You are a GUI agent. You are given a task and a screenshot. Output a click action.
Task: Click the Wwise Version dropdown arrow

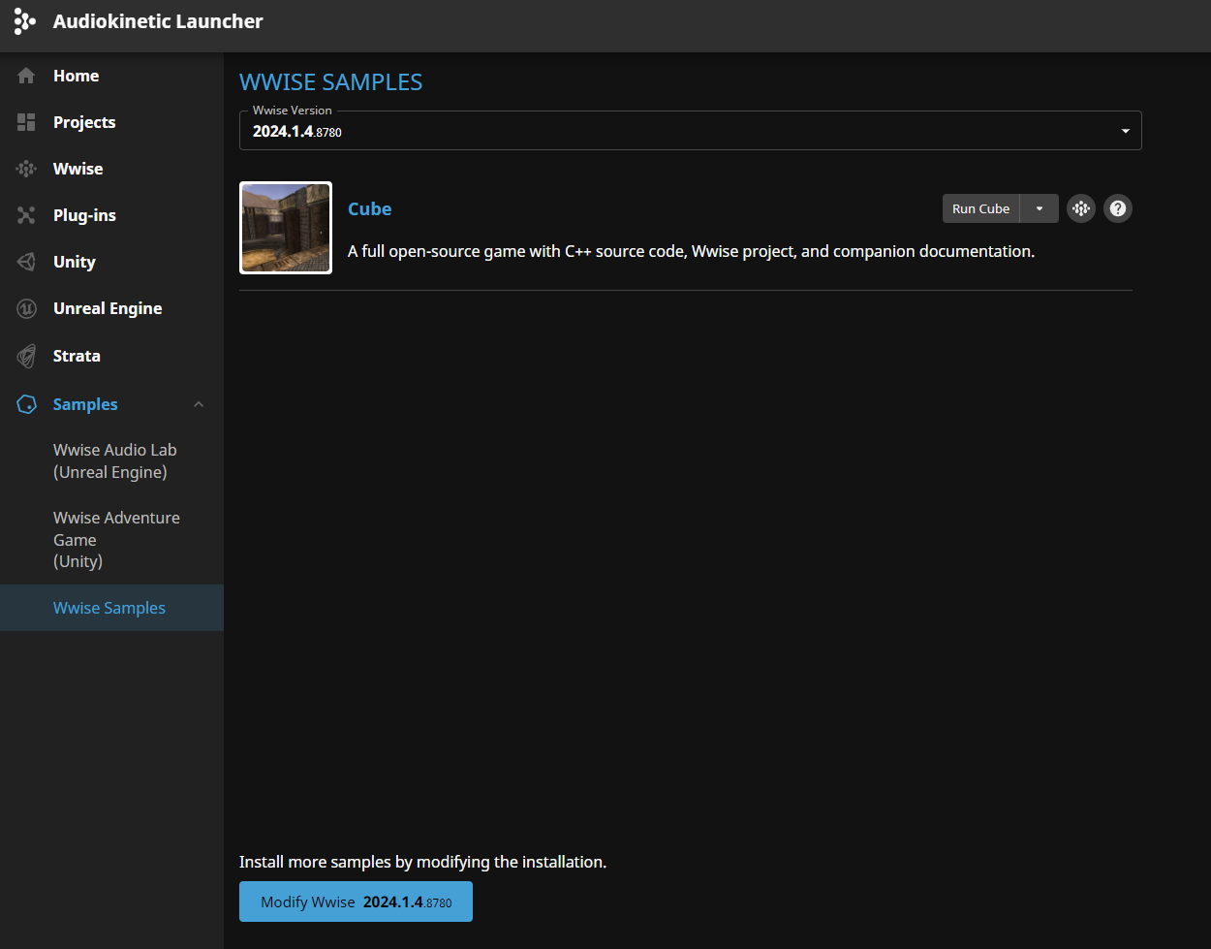(x=1125, y=131)
